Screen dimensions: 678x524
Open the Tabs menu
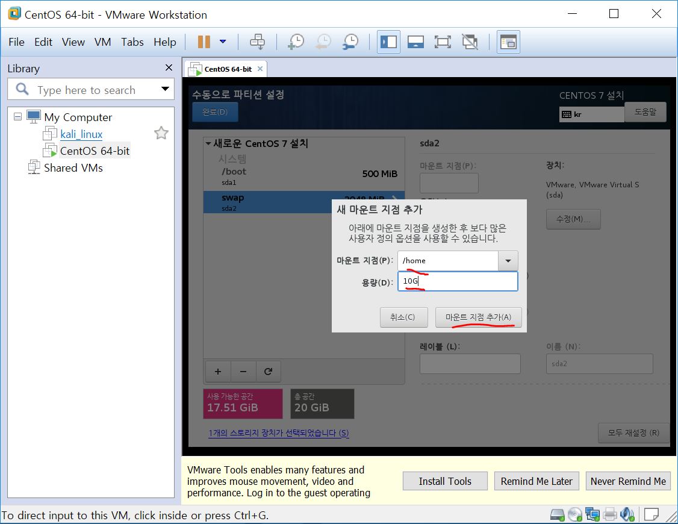pos(132,42)
